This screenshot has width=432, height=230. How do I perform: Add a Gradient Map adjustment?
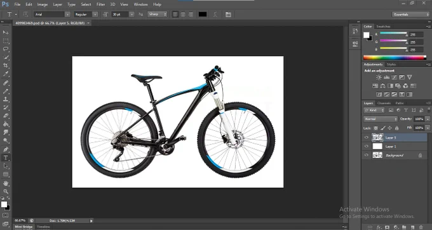[409, 95]
